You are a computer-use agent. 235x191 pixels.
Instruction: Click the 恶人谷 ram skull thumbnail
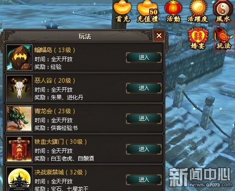[x=19, y=88]
